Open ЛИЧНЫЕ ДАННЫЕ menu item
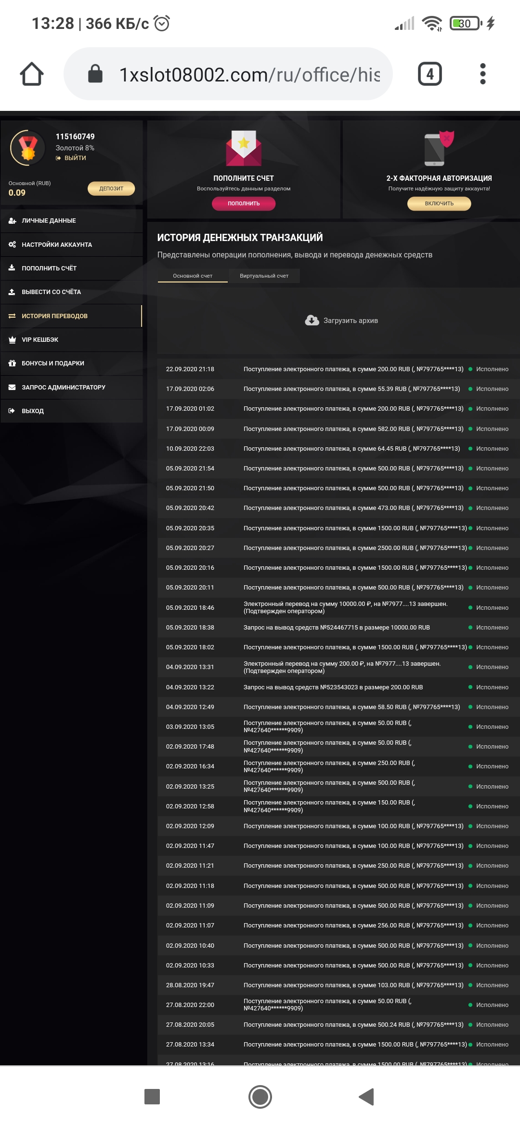The image size is (520, 1128). (49, 221)
